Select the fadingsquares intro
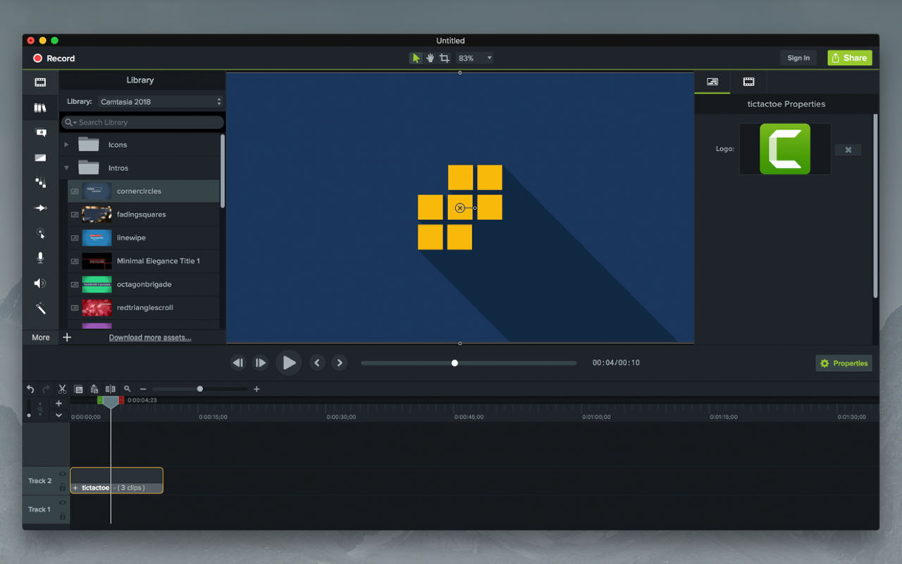 click(144, 214)
